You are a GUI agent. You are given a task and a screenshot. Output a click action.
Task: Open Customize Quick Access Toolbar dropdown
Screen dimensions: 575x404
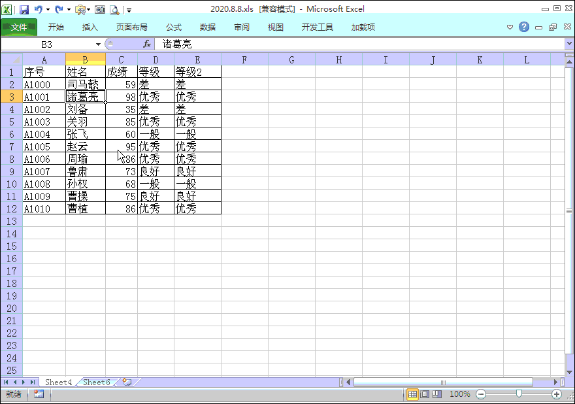click(x=129, y=10)
